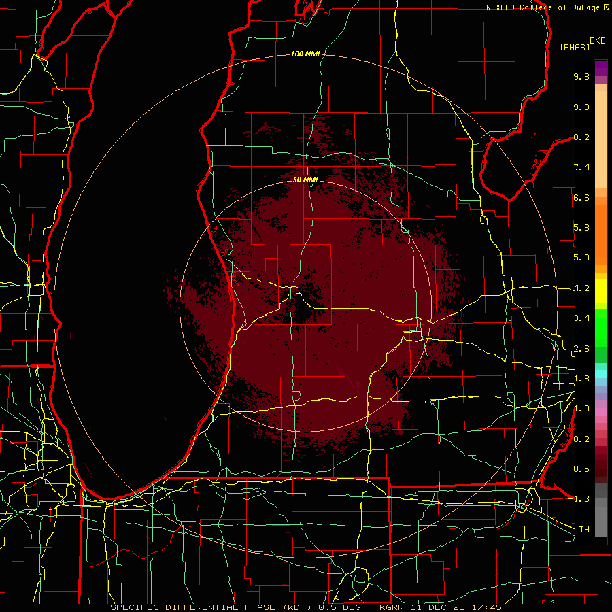Click the bright orange band of the color scale
Image resolution: width=612 pixels, height=612 pixels.
click(600, 234)
